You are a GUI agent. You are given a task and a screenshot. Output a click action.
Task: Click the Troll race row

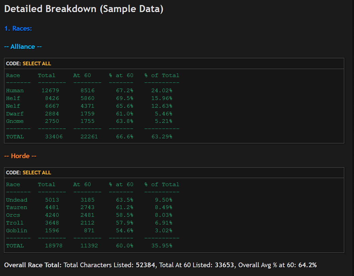coord(89,223)
